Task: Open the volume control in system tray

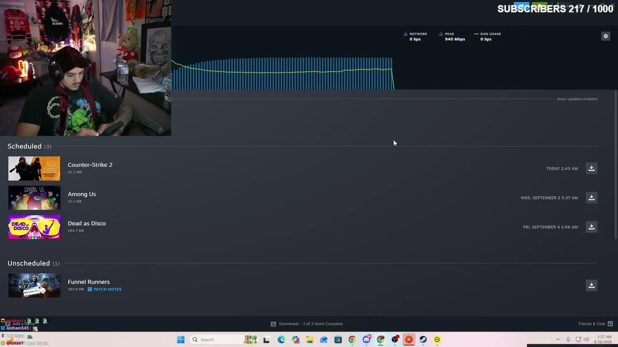Action: (x=586, y=340)
